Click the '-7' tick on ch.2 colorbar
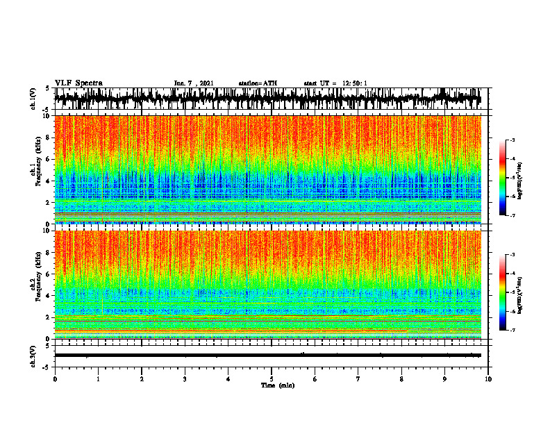Viewport: 550px width, 425px height. coord(512,330)
